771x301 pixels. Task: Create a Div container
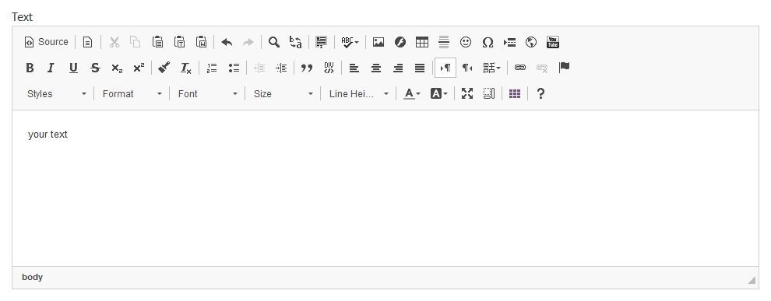(x=329, y=68)
